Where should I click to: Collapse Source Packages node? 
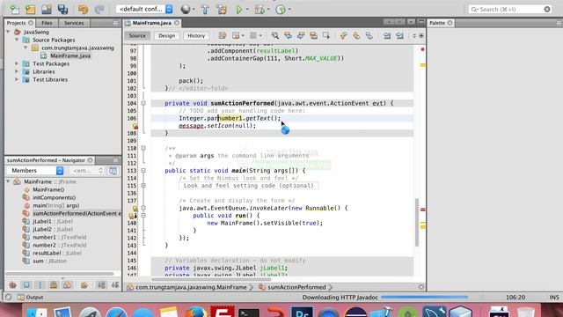coord(17,40)
